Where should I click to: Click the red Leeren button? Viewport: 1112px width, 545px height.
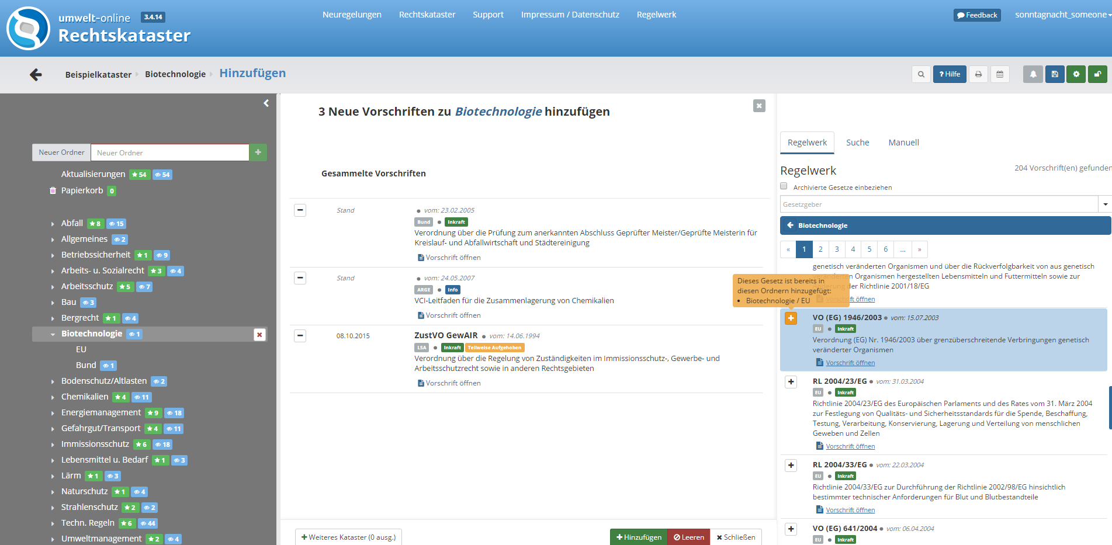pyautogui.click(x=688, y=537)
